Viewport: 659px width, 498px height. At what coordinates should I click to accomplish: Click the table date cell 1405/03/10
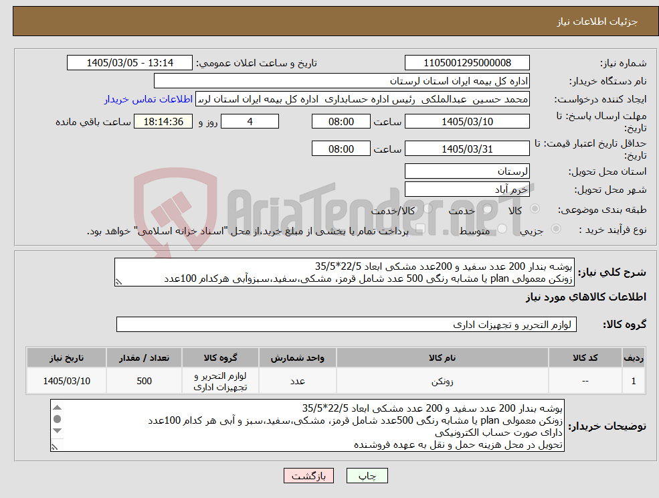(66, 381)
